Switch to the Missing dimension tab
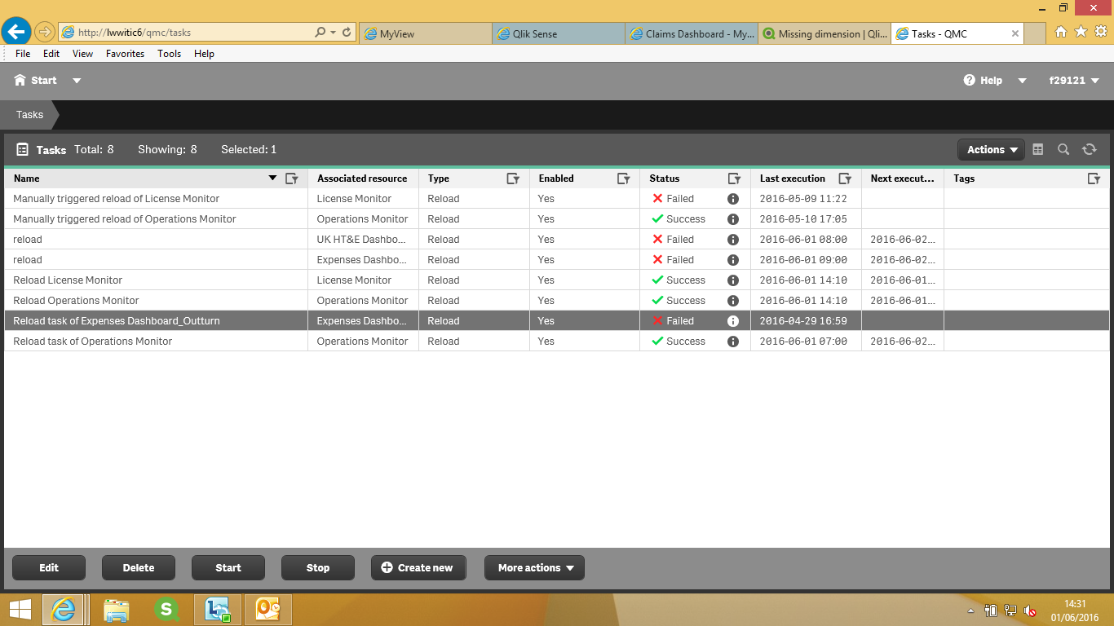The image size is (1114, 626). 824,33
